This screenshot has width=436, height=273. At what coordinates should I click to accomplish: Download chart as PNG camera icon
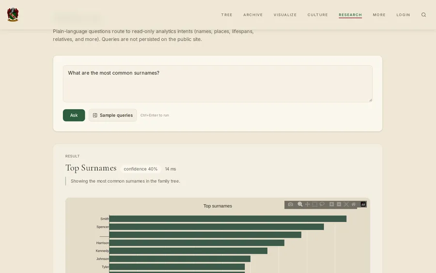pyautogui.click(x=290, y=204)
